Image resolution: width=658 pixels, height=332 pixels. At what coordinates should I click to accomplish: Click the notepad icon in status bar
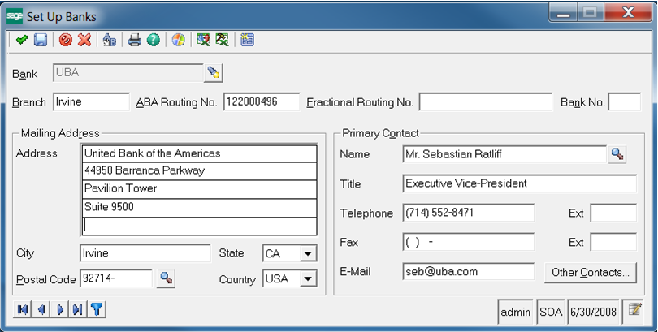(637, 310)
